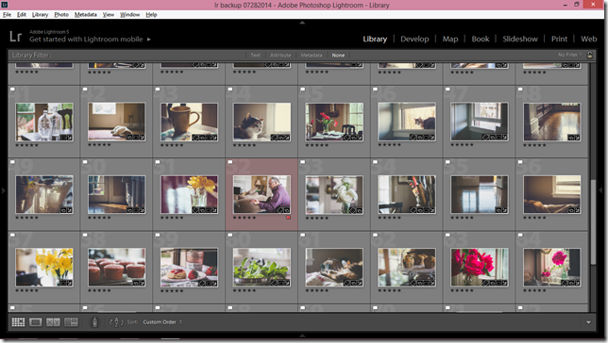Toggle the flag on photo 57
The image size is (608, 343).
[x=12, y=235]
